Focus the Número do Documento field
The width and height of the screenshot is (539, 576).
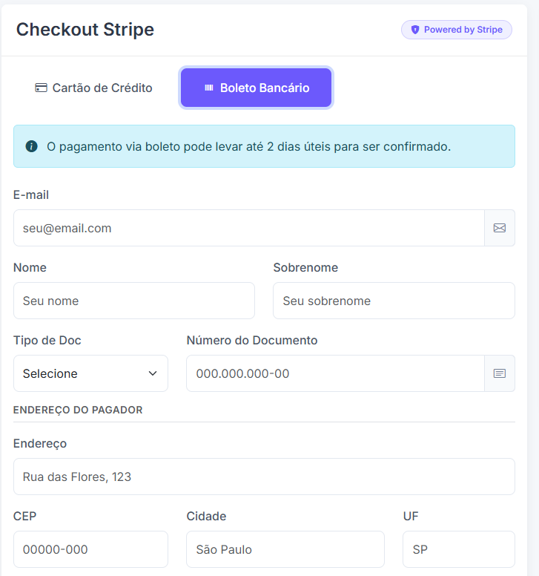pyautogui.click(x=335, y=373)
